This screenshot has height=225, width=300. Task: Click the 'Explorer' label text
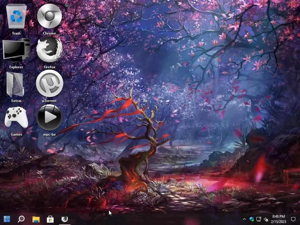point(16,67)
